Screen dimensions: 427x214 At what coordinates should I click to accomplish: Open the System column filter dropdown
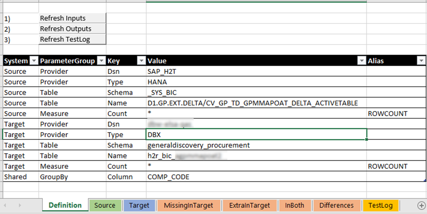pos(34,61)
